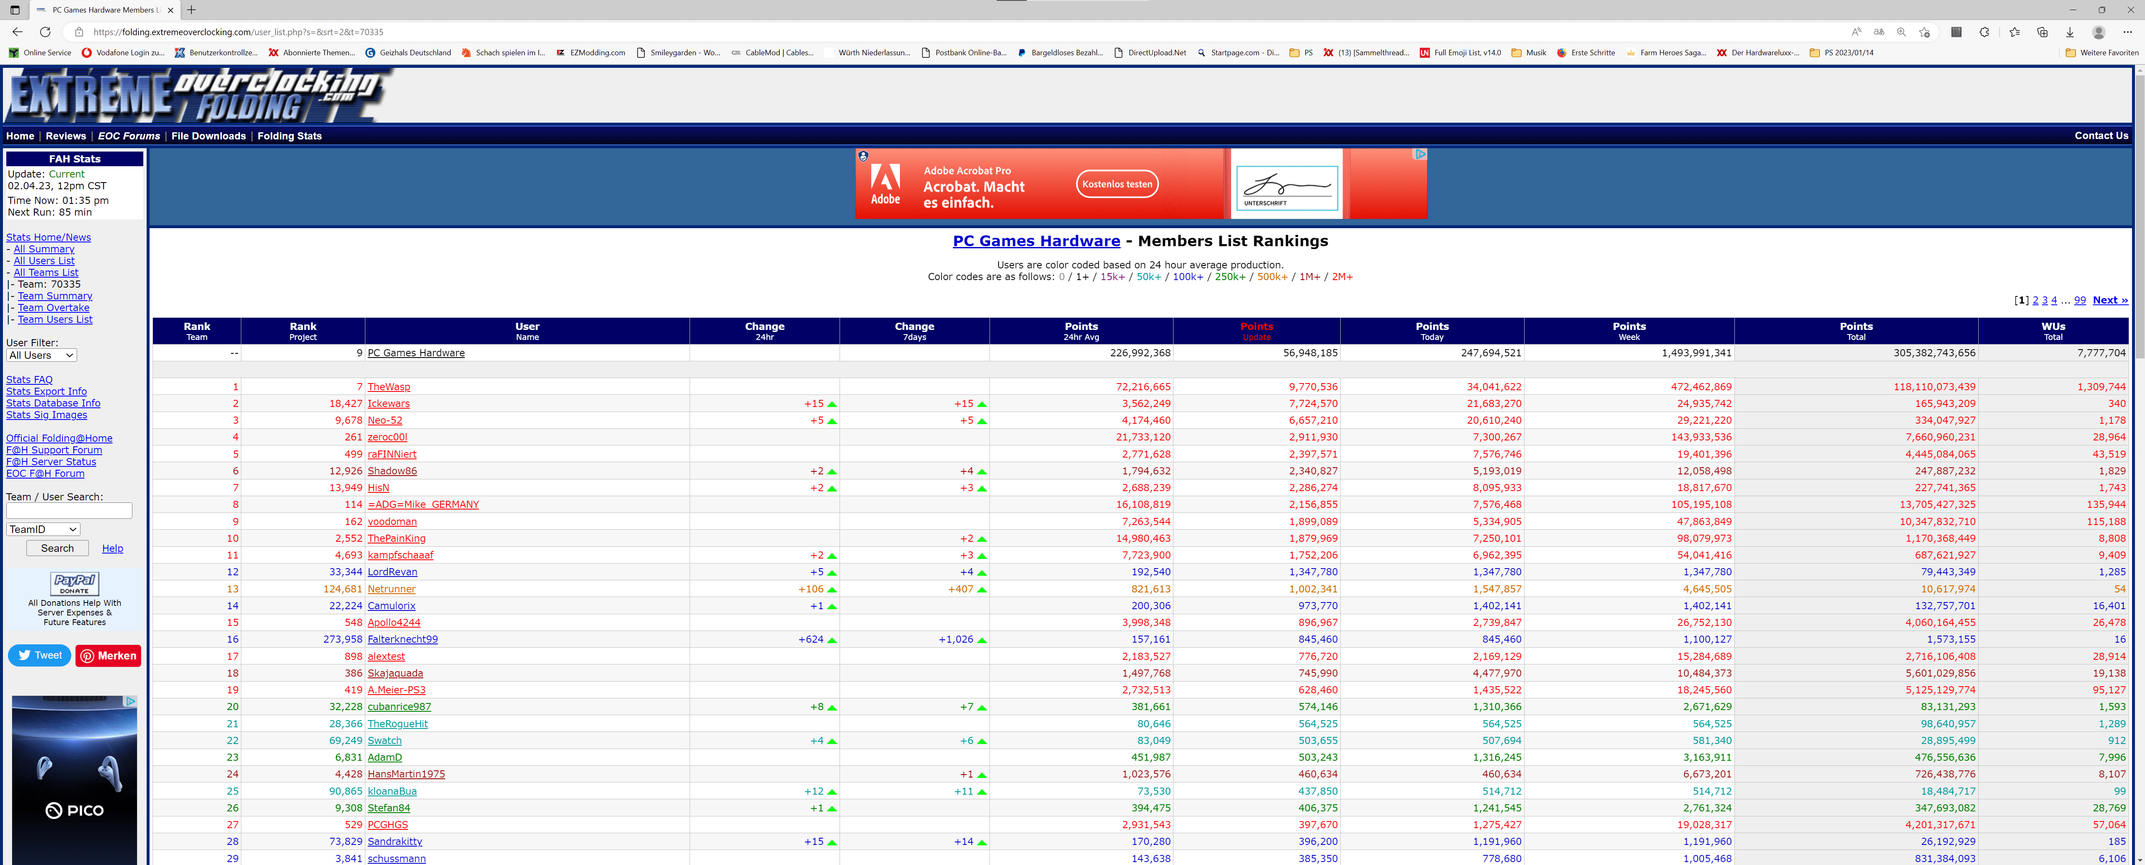Expand the All Users filter dropdown

(x=41, y=355)
